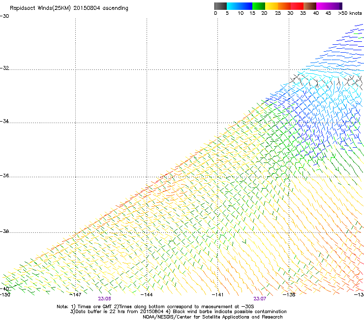Click the 'Data buffer is 22 hrs' note

point(178,312)
